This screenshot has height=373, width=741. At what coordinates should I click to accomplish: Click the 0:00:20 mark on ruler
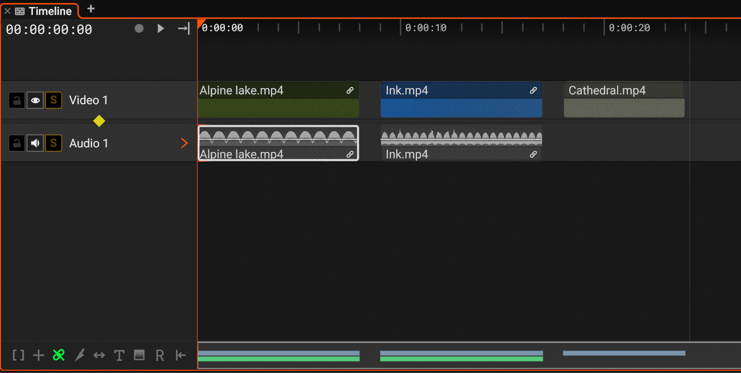coord(629,28)
